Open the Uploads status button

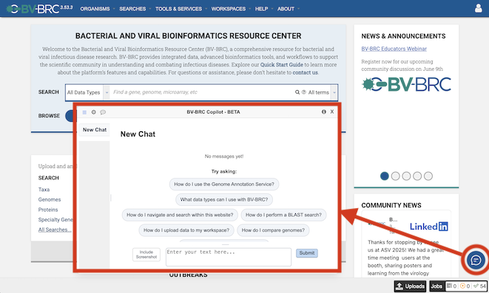(410, 286)
